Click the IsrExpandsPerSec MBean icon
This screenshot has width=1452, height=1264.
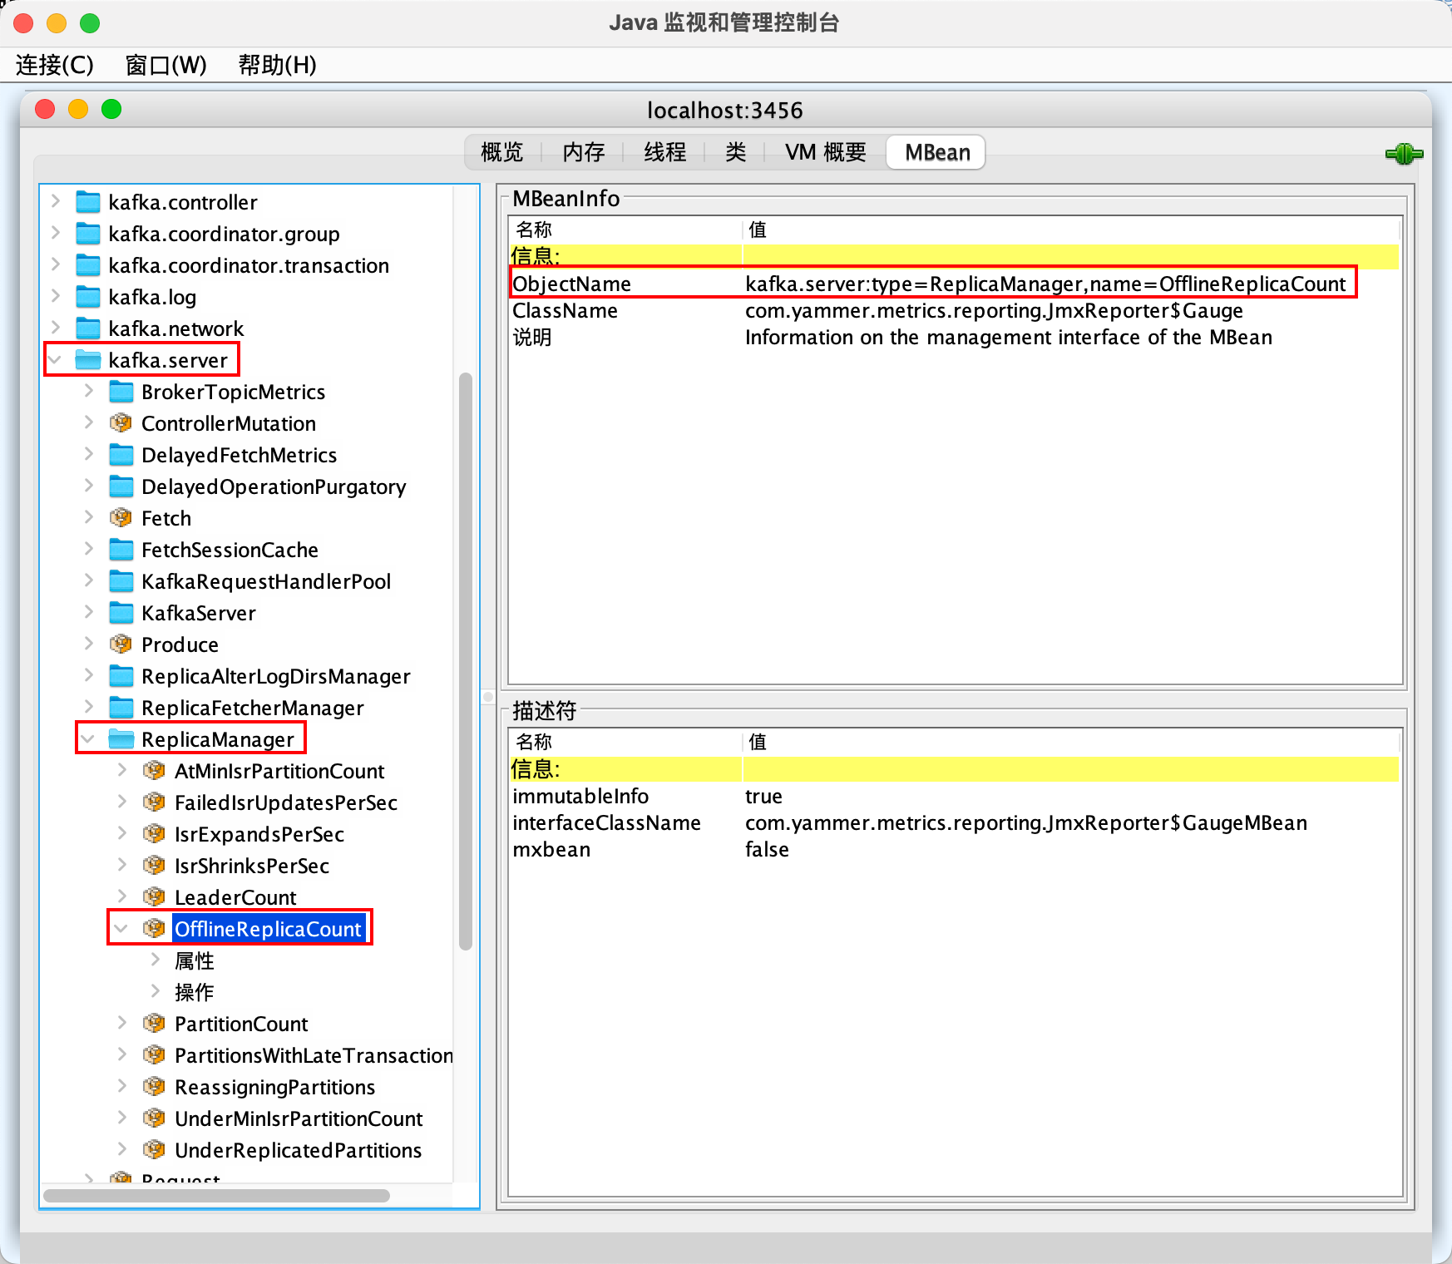[x=155, y=834]
